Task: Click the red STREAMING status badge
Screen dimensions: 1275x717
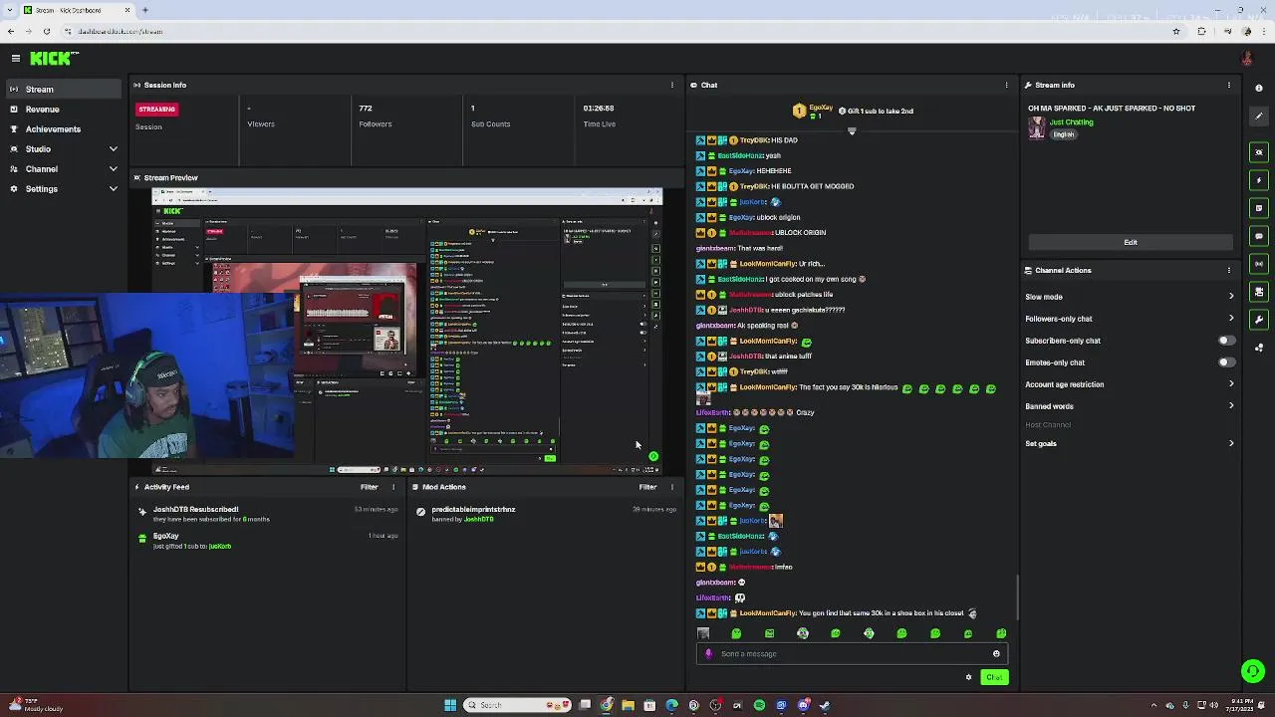Action: click(157, 109)
